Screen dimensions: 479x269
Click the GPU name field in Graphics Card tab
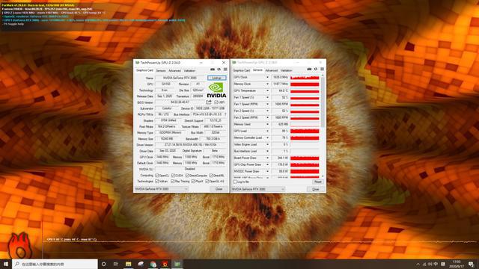click(x=180, y=78)
